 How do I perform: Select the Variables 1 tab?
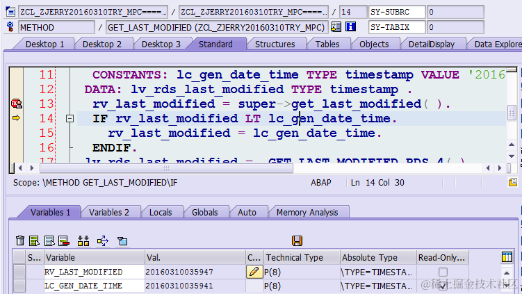tap(50, 213)
